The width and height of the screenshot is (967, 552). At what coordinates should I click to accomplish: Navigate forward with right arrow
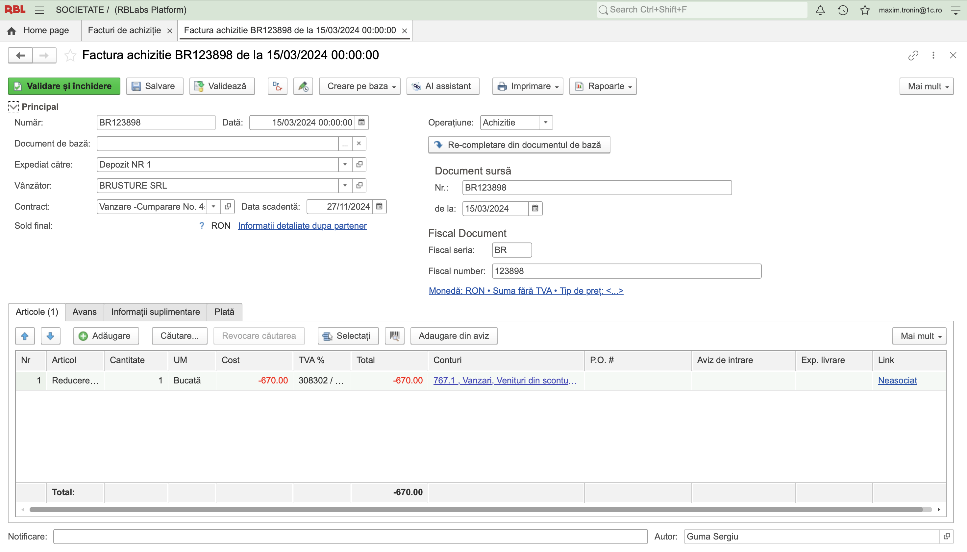[44, 55]
